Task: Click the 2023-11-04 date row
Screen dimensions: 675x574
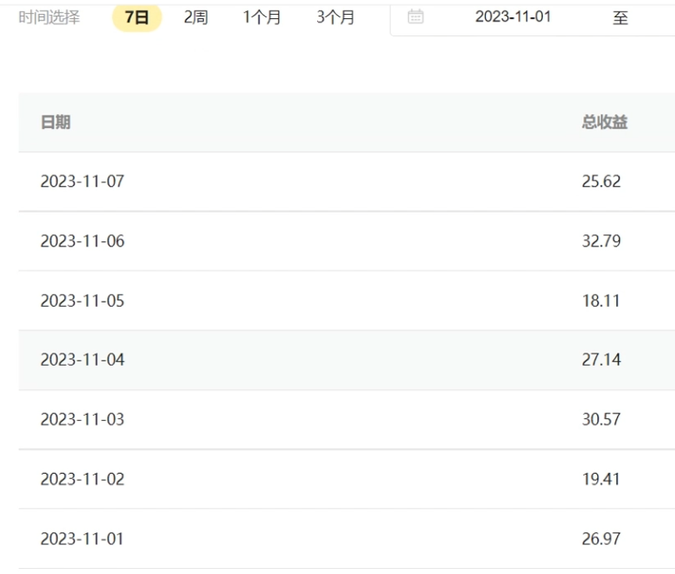Action: click(x=82, y=360)
